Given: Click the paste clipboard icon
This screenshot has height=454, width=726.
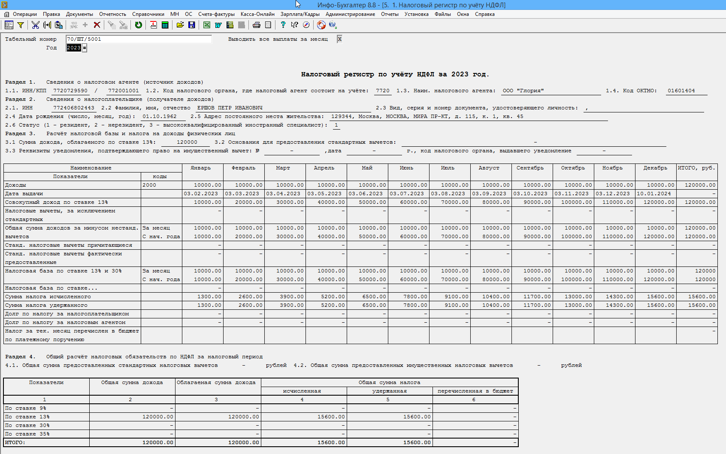Looking at the screenshot, I should click(x=59, y=25).
